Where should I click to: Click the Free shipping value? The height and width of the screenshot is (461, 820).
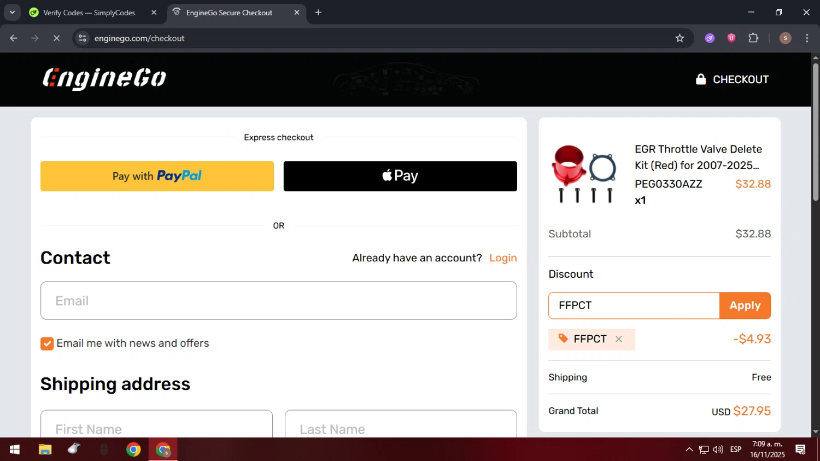(x=762, y=377)
